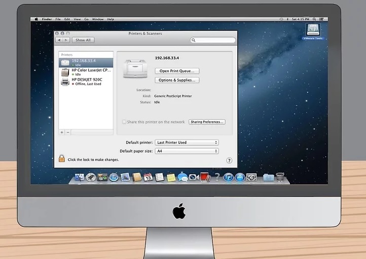This screenshot has height=259, width=366.
Task: Select HP DESKJET 920C printer
Action: (86, 82)
